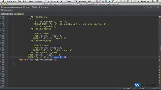Click the Debug icon in toolbar
Viewport: 161px width, 90px height.
coord(151,7)
